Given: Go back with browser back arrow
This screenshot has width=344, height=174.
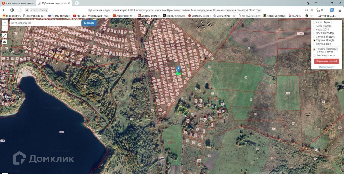Looking at the screenshot, I should [4, 10].
